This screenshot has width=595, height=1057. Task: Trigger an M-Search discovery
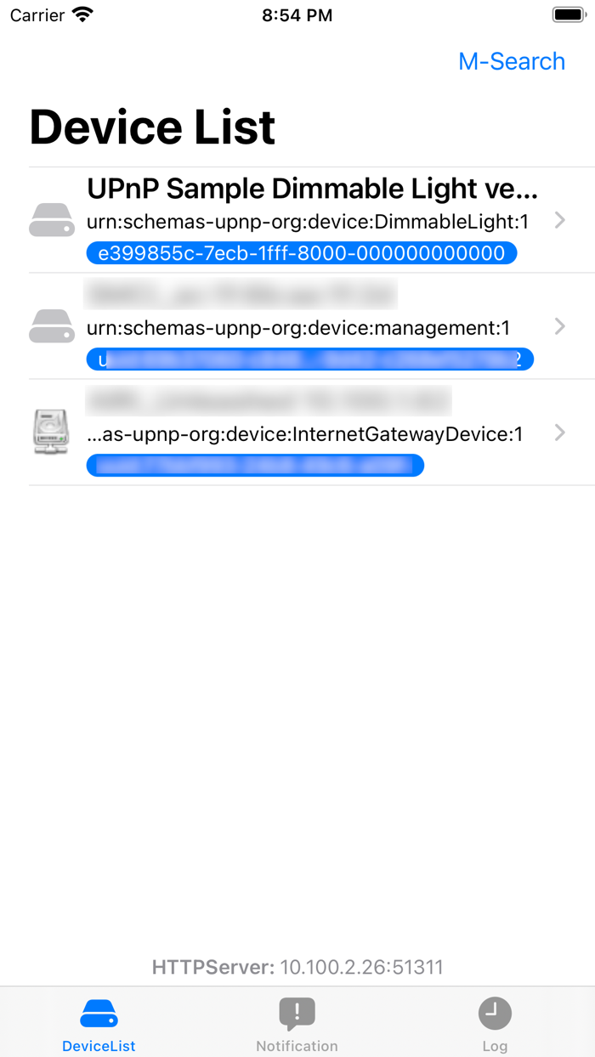click(512, 61)
